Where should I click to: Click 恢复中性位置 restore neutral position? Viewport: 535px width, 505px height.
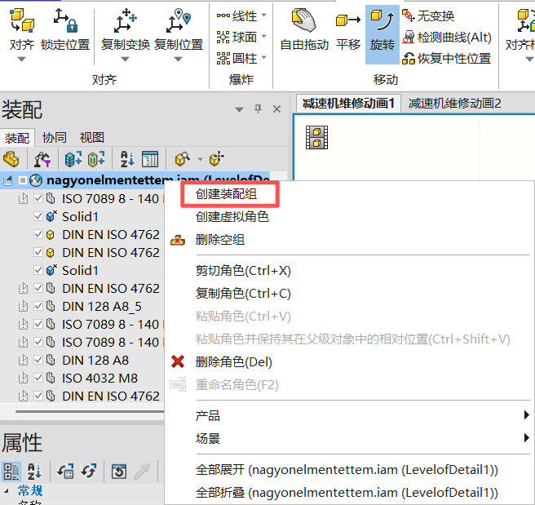pyautogui.click(x=446, y=59)
